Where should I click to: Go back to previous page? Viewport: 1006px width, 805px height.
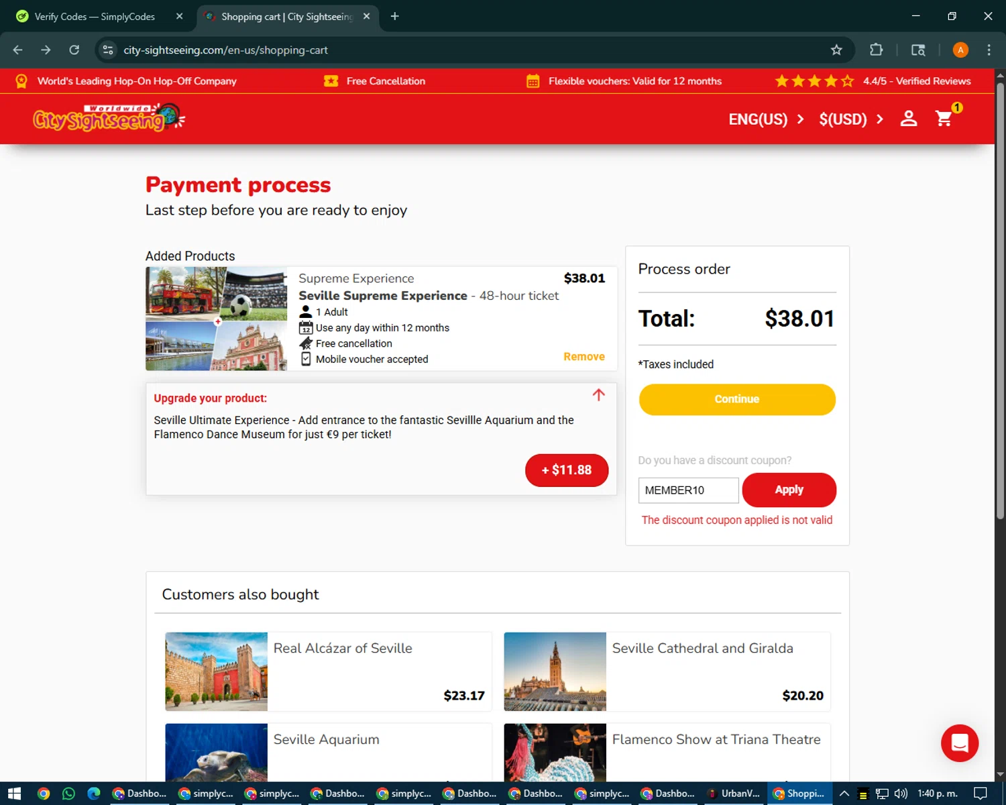(x=18, y=50)
